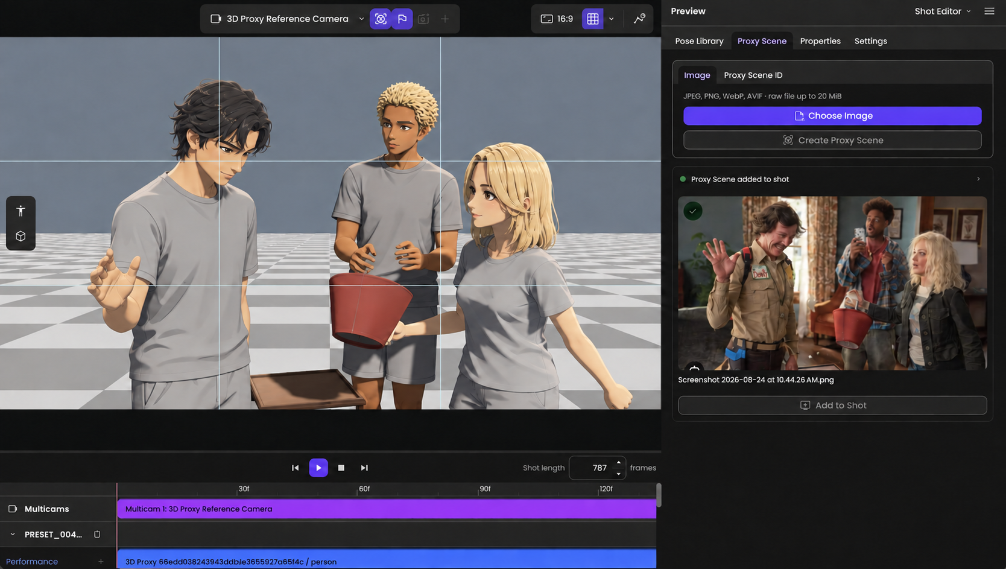Select the proxy scene reference image thumbnail

pyautogui.click(x=832, y=283)
